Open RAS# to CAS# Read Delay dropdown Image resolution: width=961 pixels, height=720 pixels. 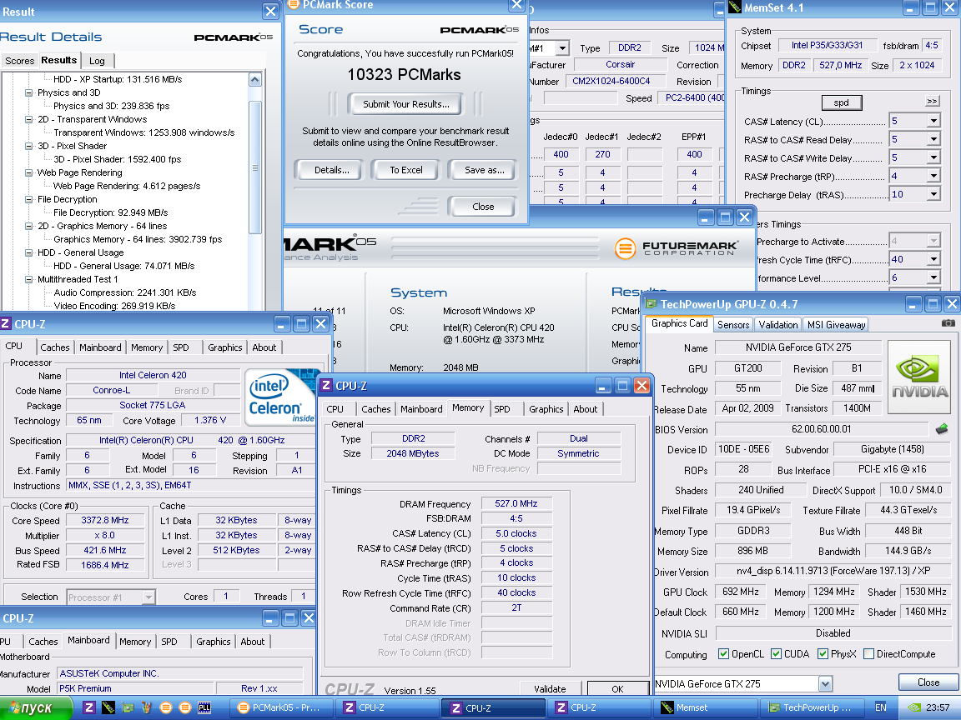pyautogui.click(x=933, y=139)
